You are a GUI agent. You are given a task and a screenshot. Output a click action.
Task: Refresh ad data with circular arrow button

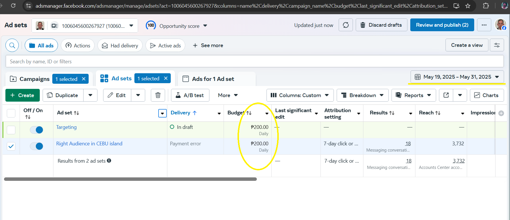(346, 25)
